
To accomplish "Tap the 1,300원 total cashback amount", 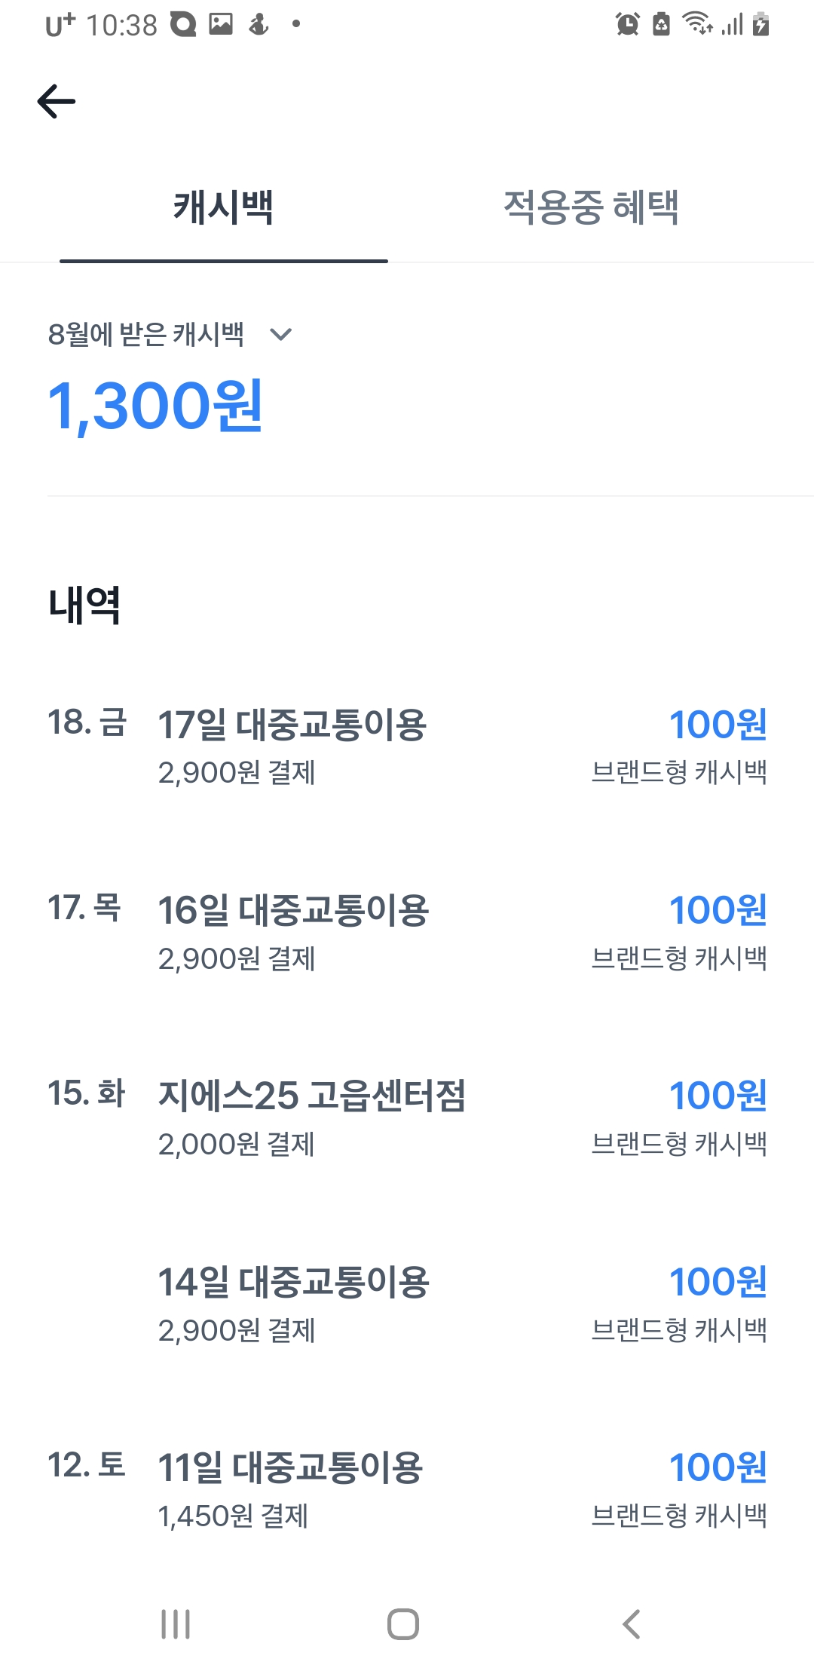I will [155, 406].
